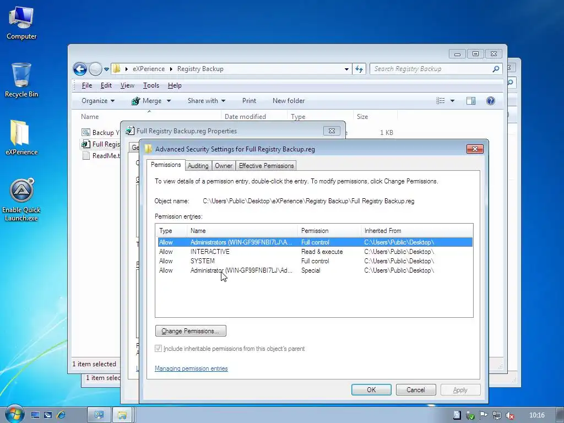Toggle Include inheritable permissions checkbox

pyautogui.click(x=158, y=349)
